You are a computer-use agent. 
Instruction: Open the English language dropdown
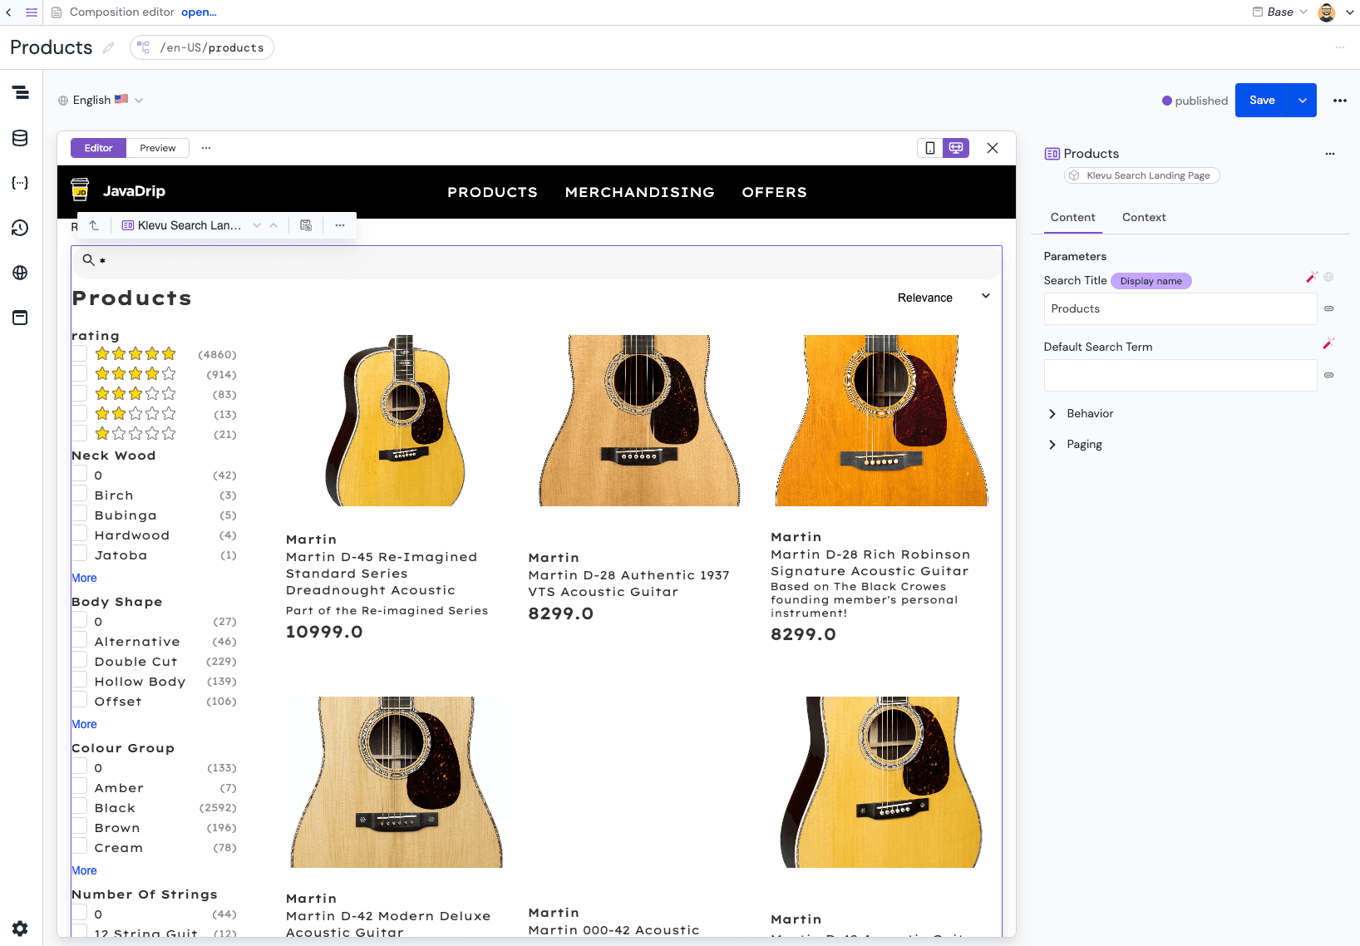101,100
